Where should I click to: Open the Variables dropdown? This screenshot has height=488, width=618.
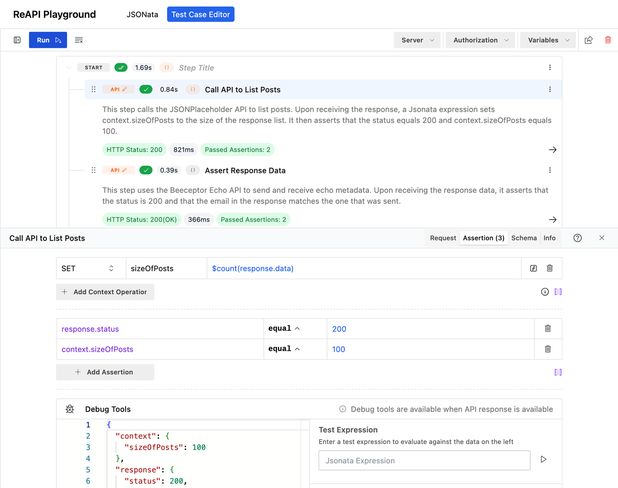(x=548, y=40)
